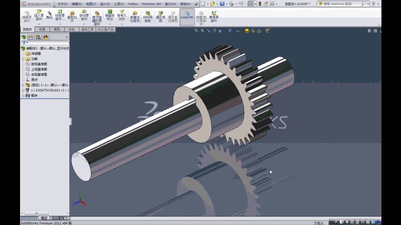This screenshot has width=401, height=225.
Task: Click the Print icon
Action: click(x=231, y=4)
